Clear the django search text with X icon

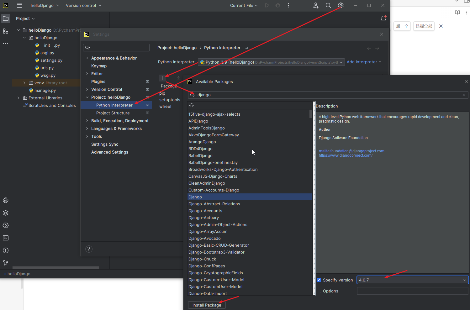[464, 95]
